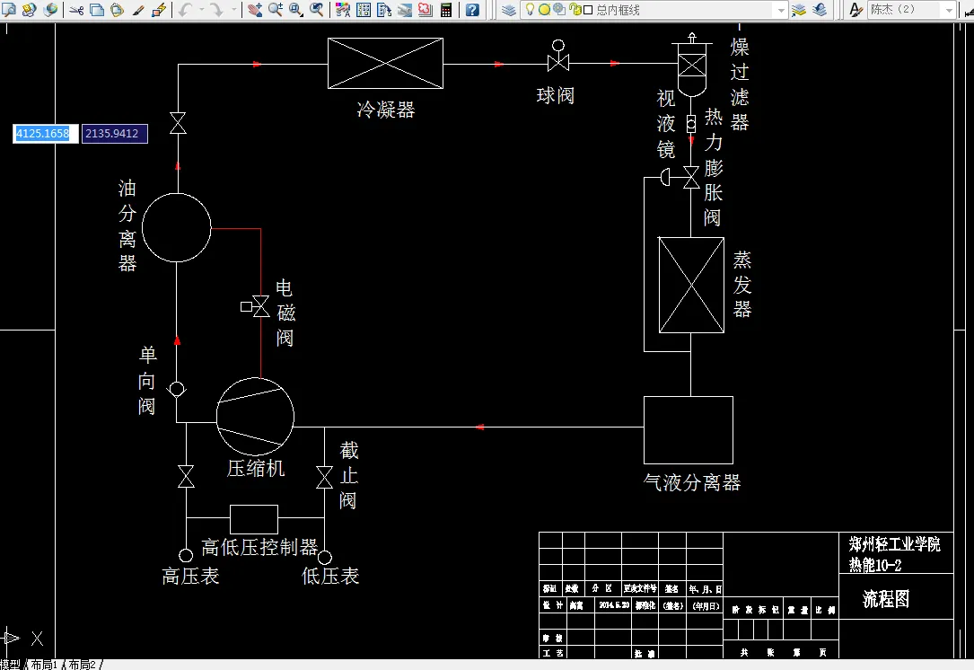Viewport: 974px width, 670px height.
Task: Click the 高低压控制器 label text
Action: pyautogui.click(x=259, y=547)
